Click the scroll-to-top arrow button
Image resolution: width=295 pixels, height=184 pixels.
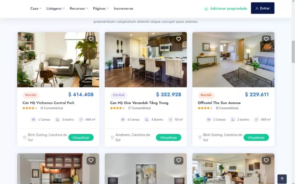[282, 179]
